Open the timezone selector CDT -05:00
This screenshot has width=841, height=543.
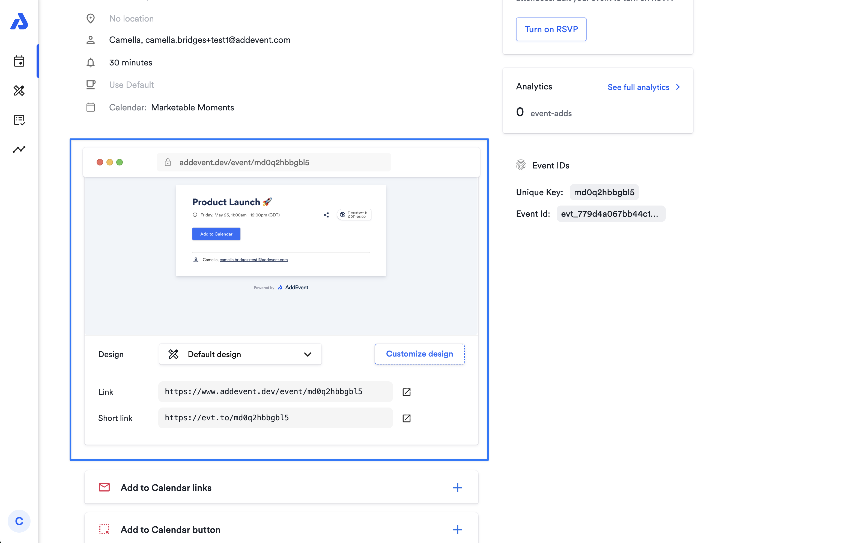[x=354, y=215]
